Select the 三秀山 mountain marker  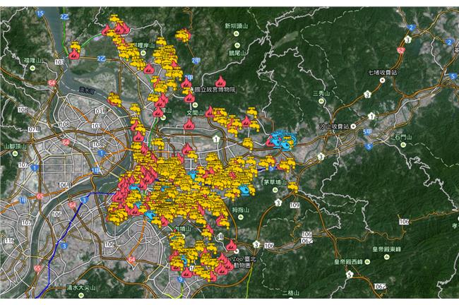click(321, 101)
